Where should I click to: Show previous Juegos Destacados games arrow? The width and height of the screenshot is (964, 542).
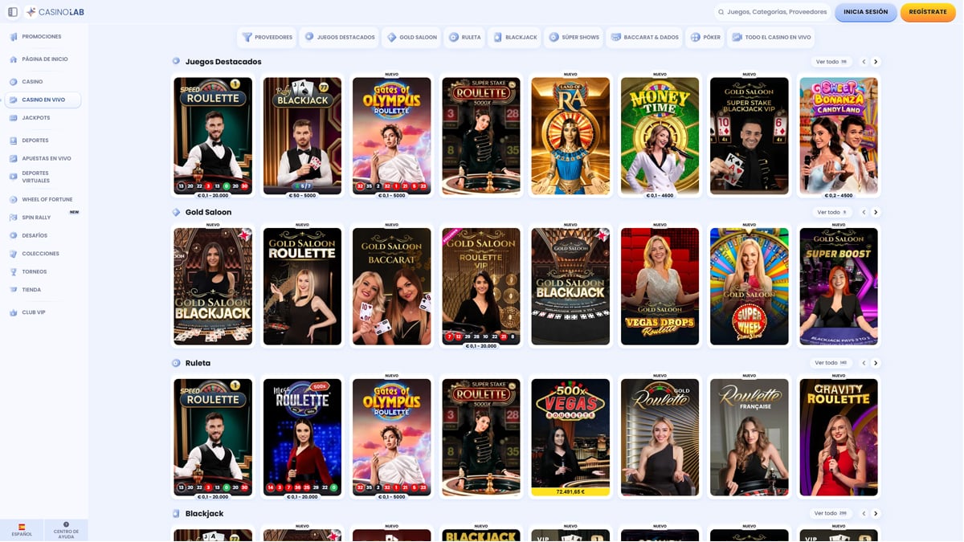click(864, 62)
